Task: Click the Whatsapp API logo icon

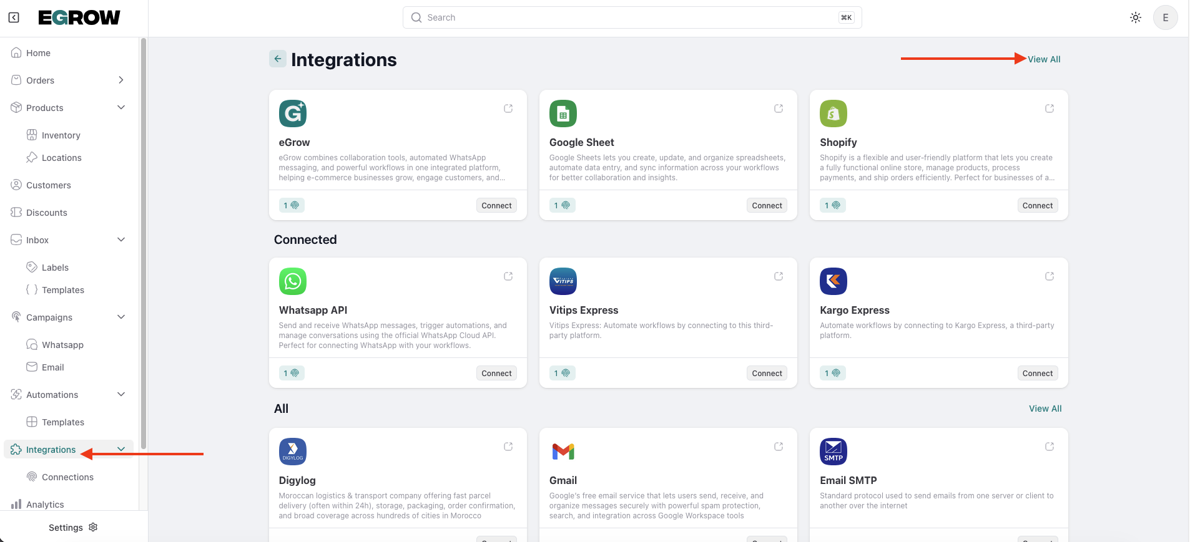Action: tap(292, 281)
